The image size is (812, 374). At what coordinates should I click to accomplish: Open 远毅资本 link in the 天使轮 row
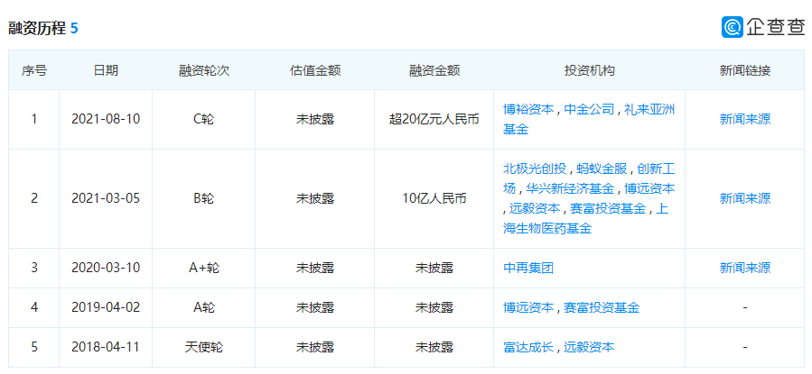[589, 347]
